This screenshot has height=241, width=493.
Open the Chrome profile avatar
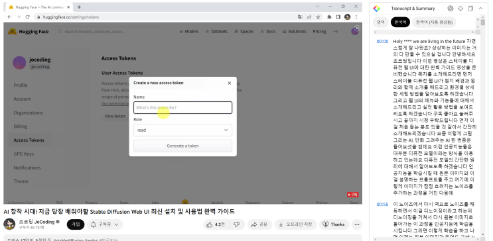click(347, 17)
